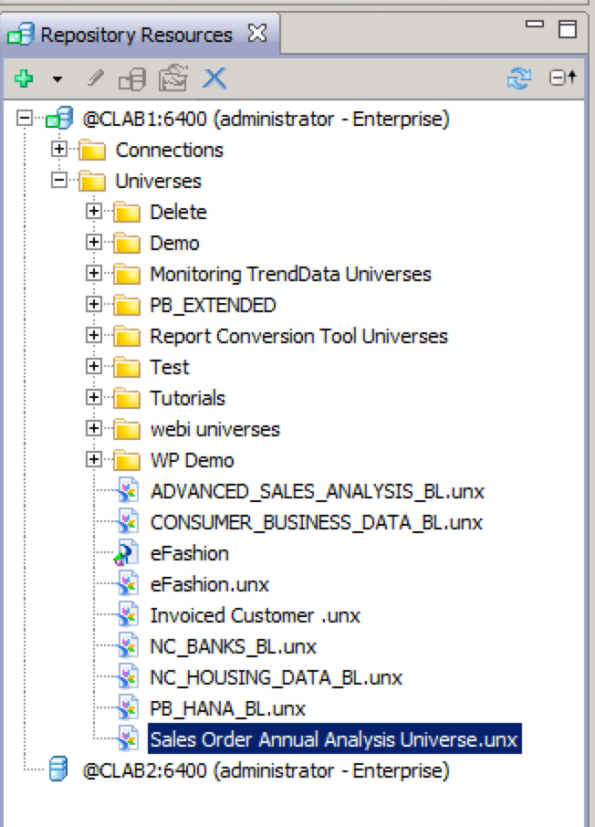Click the green plus Insert Session icon
This screenshot has height=827, width=595.
[x=24, y=79]
